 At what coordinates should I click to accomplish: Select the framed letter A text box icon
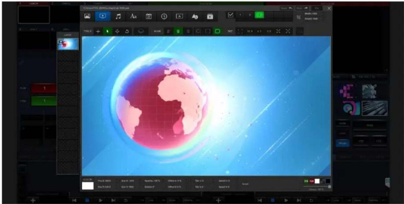[x=179, y=16]
